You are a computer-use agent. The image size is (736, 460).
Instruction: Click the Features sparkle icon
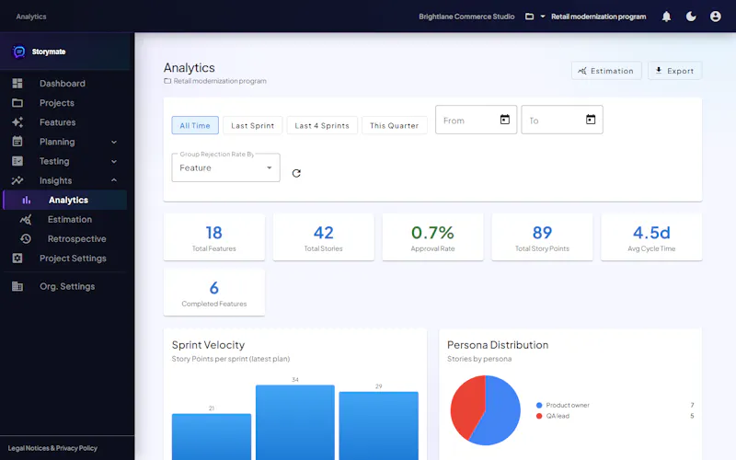17,122
